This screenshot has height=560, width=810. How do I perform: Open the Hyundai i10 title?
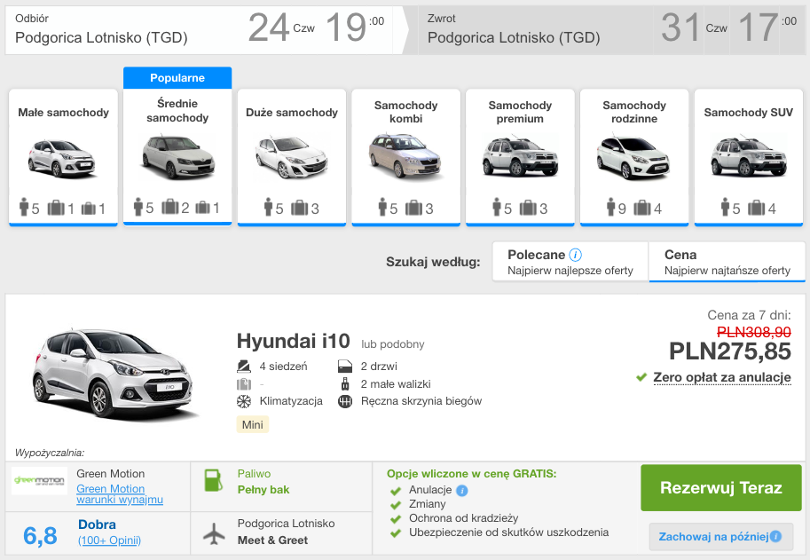(x=294, y=341)
